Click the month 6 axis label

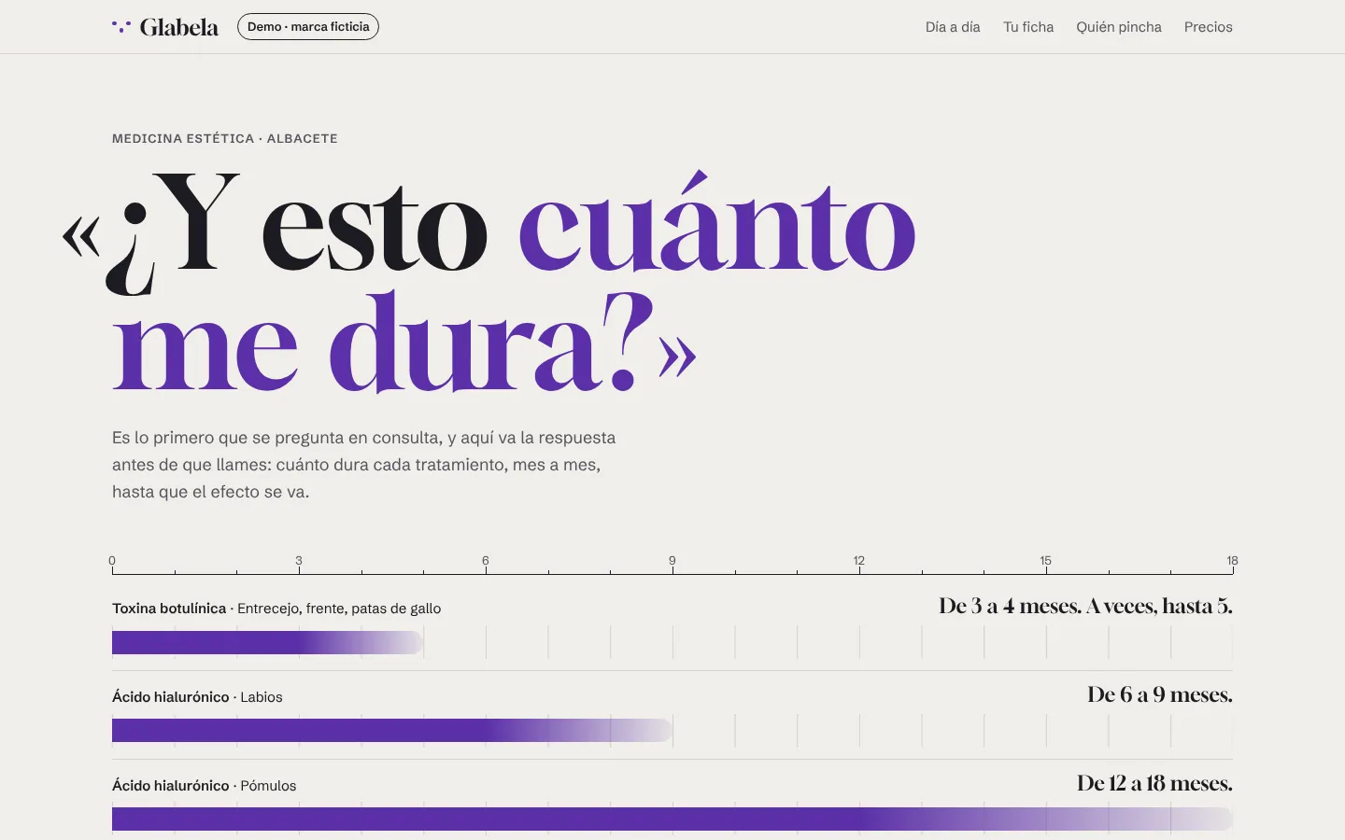(486, 560)
